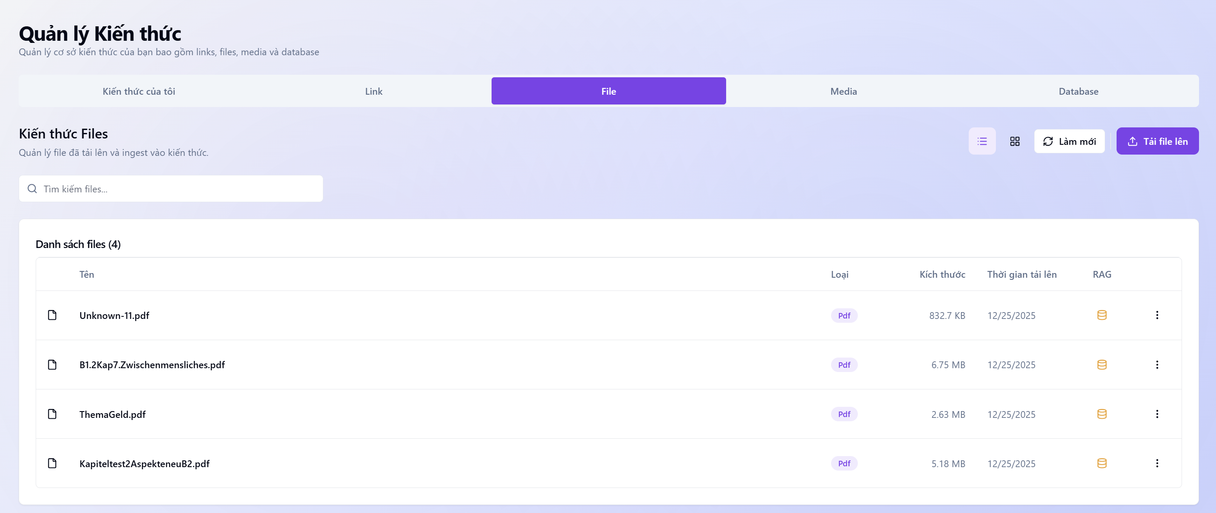
Task: Select the ThemaGeld.pdf file name
Action: tap(112, 414)
